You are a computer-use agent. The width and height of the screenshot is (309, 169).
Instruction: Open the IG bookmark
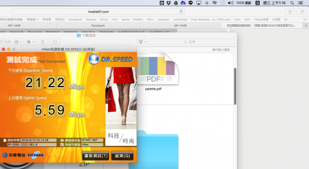point(285,19)
